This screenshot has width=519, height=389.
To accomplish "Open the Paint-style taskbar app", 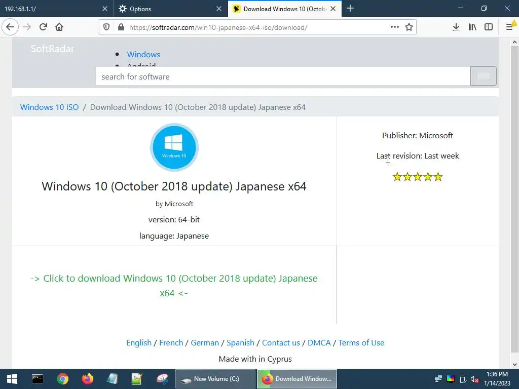I will [x=162, y=379].
